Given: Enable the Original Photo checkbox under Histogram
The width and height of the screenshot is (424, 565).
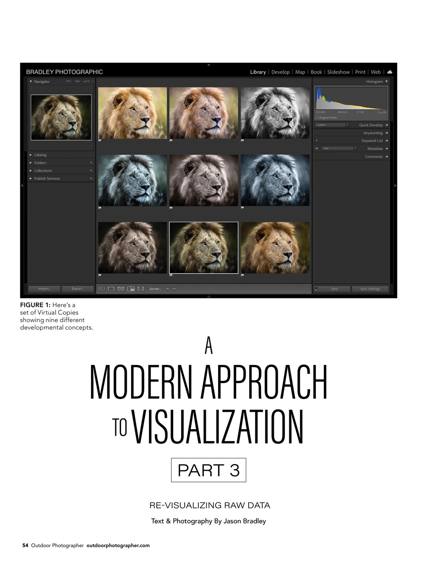Looking at the screenshot, I should pos(317,117).
